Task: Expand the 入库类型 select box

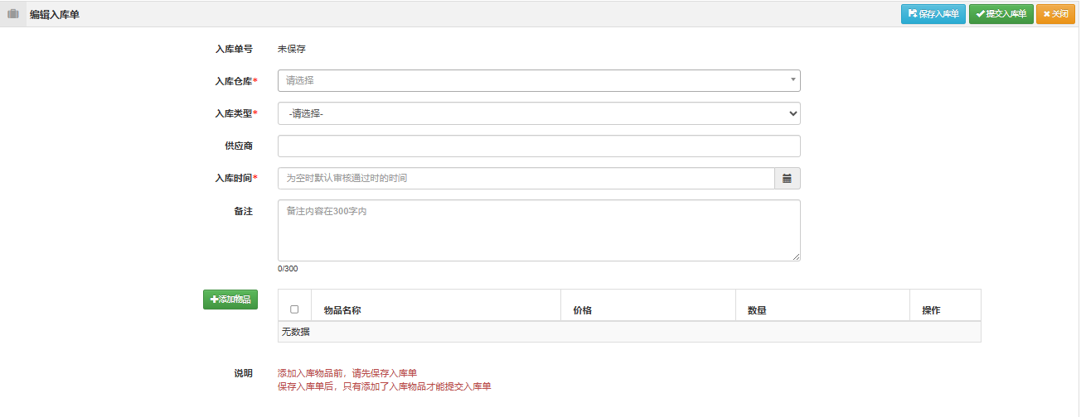Action: [539, 113]
